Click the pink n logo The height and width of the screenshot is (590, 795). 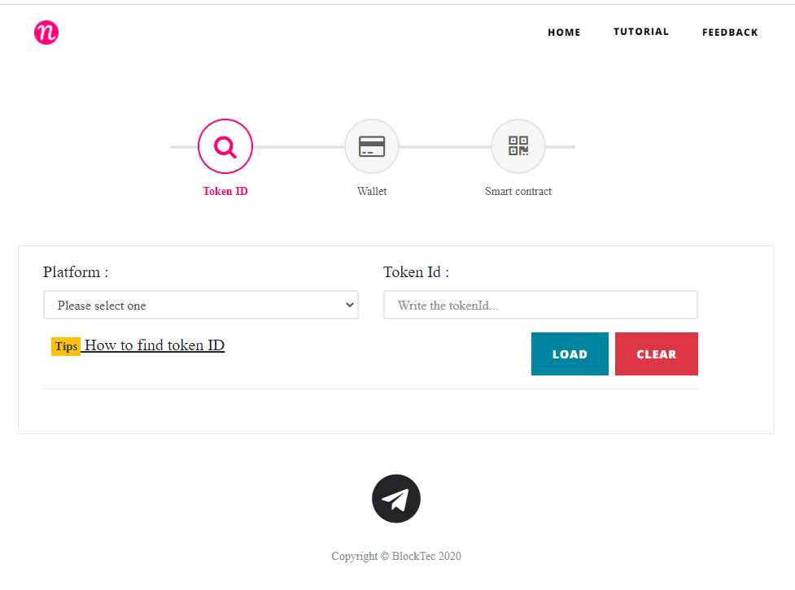click(46, 33)
